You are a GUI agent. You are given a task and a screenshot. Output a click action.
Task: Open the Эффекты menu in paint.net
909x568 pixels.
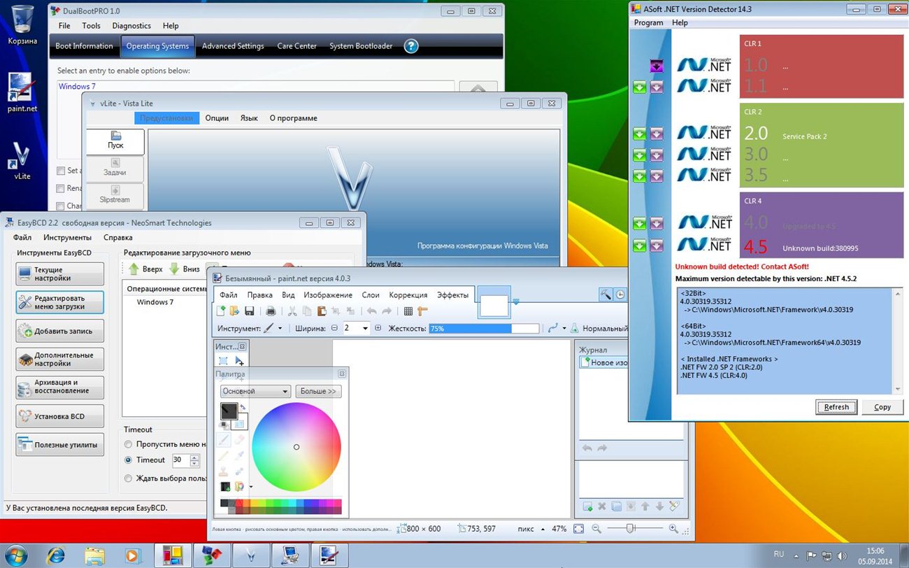[452, 295]
